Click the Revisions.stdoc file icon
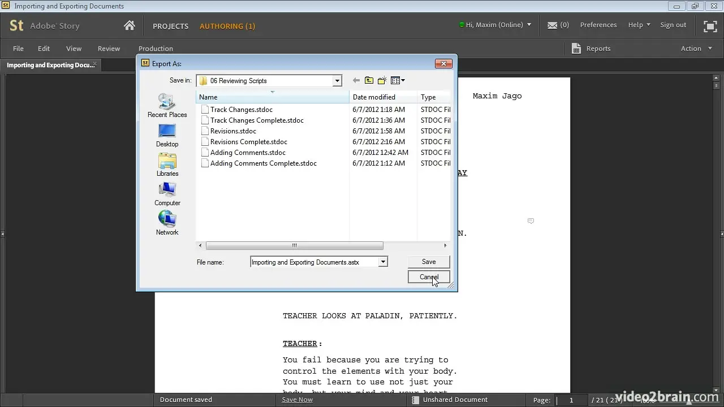This screenshot has width=724, height=407. [205, 131]
